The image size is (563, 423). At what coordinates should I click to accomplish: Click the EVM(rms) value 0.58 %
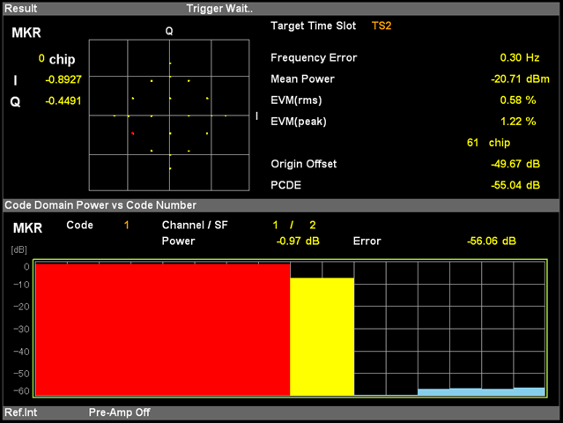(x=518, y=100)
